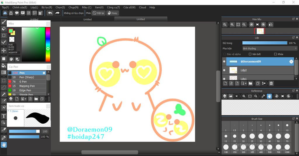This screenshot has width=299, height=156.
Task: Click the cloud save toolbar icon
Action: [x=5, y=13]
